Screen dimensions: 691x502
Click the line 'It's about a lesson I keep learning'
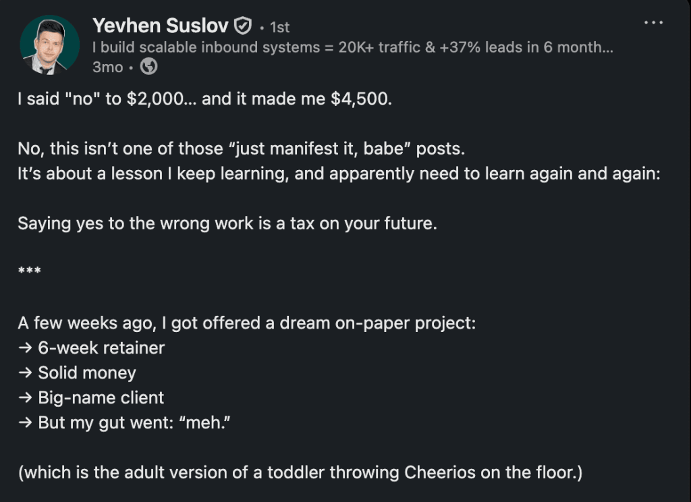pyautogui.click(x=339, y=173)
